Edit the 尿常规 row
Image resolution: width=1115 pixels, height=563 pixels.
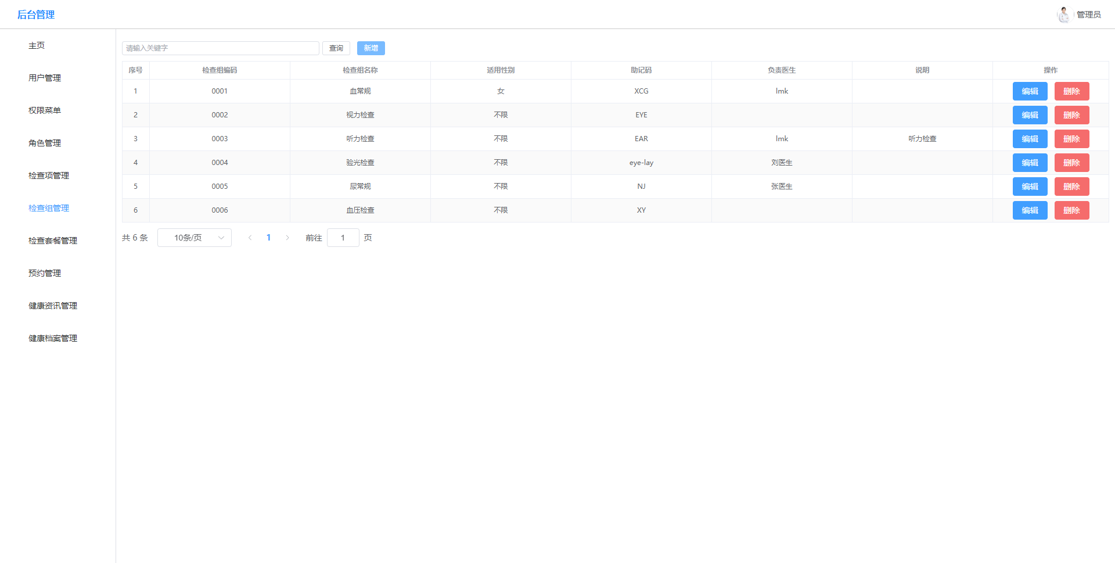tap(1030, 187)
